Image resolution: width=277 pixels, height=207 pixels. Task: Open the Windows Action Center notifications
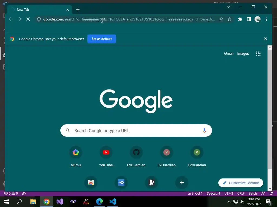click(x=269, y=202)
